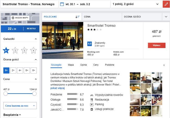The image size is (170, 118).
Task: Open the Cena bazowa za noc dropdown
Action: pos(20,106)
